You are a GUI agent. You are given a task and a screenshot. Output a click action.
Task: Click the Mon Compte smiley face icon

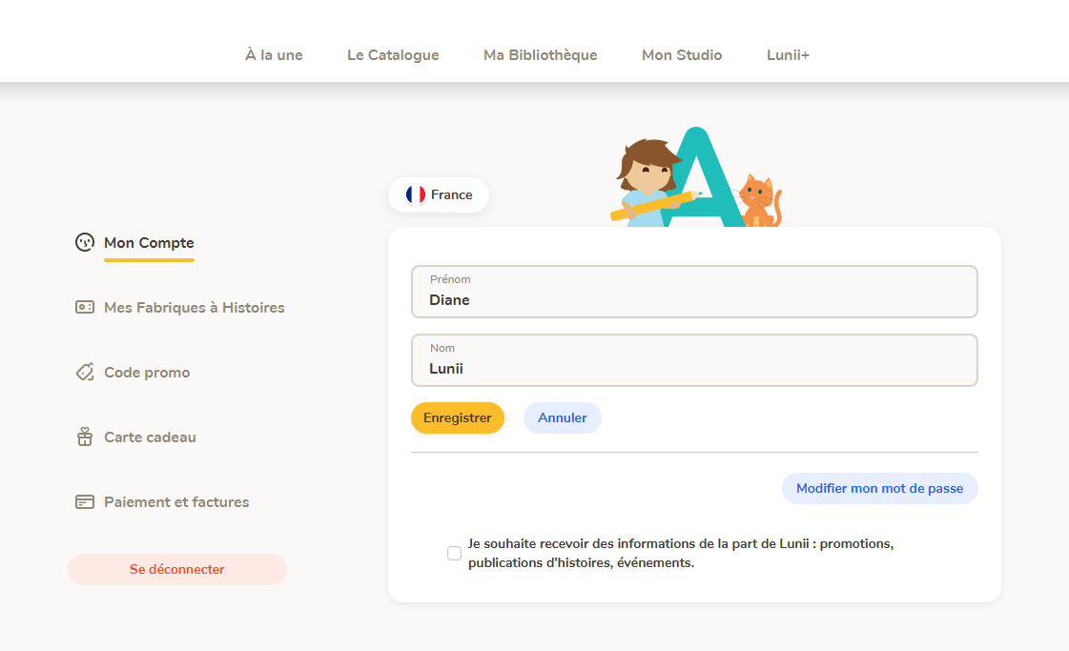85,242
